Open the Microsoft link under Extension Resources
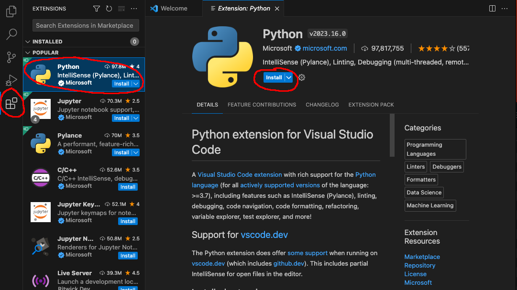The height and width of the screenshot is (290, 517). coord(418,282)
